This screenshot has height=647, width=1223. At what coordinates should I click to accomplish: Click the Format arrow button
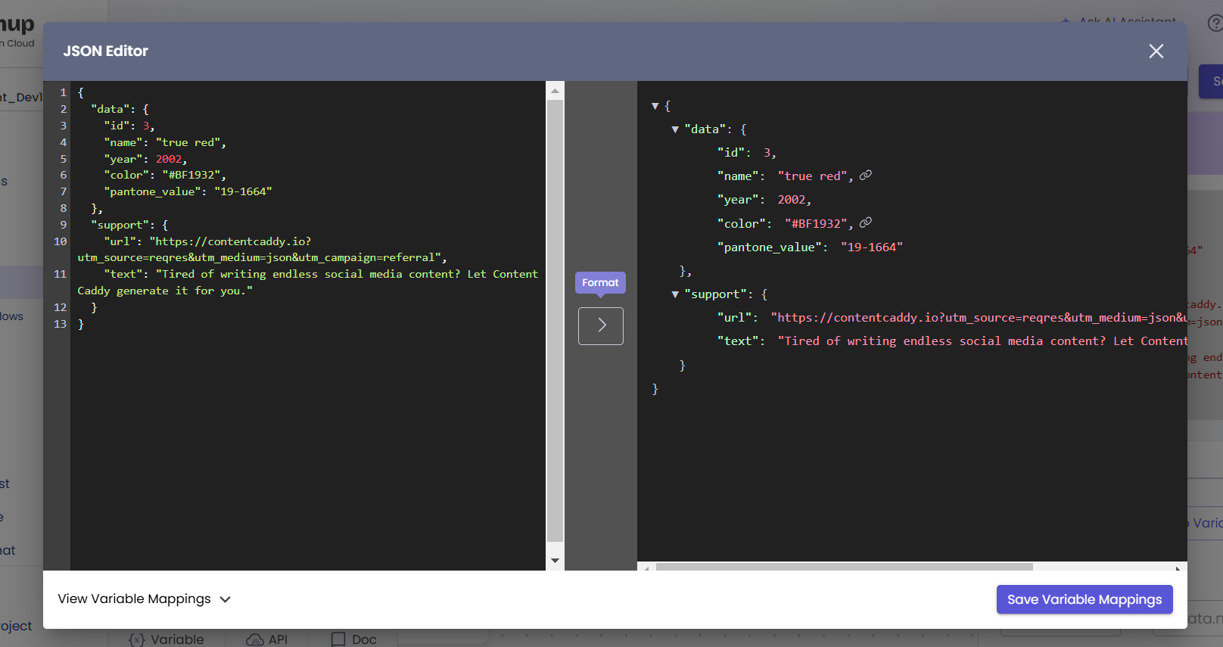[x=601, y=326]
